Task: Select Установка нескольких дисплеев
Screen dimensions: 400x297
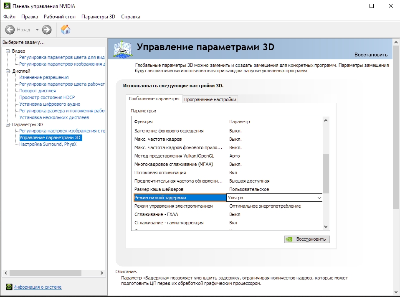Action: (54, 117)
